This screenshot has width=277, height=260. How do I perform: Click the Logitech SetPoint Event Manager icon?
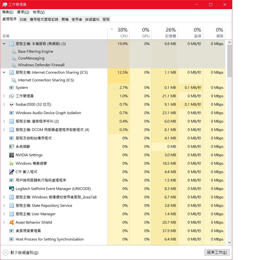coord(11,189)
